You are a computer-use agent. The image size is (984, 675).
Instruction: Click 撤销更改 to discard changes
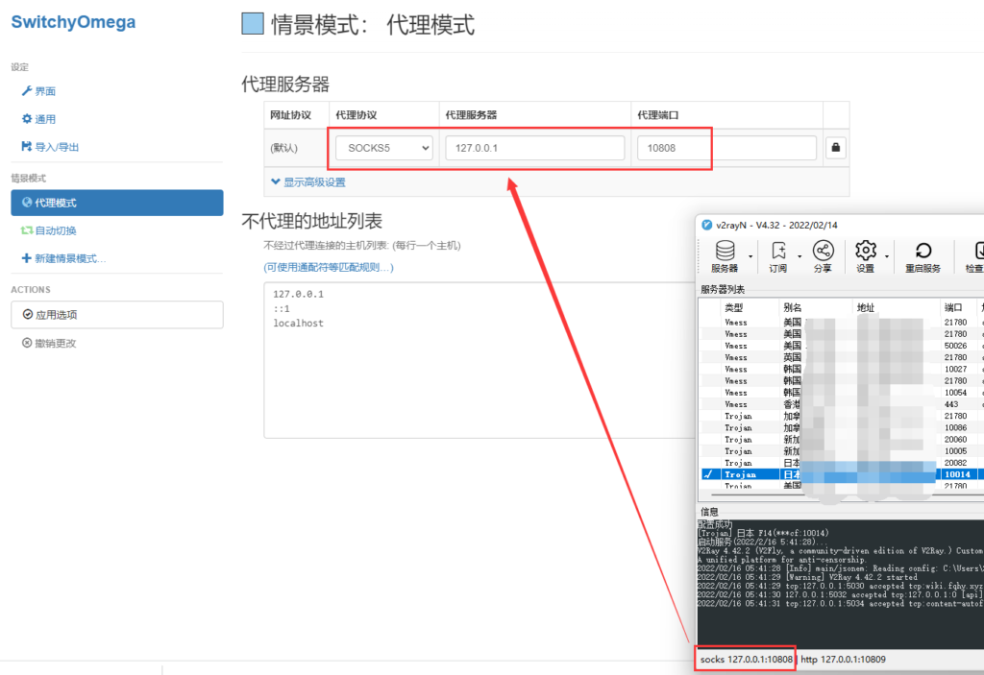tap(55, 343)
